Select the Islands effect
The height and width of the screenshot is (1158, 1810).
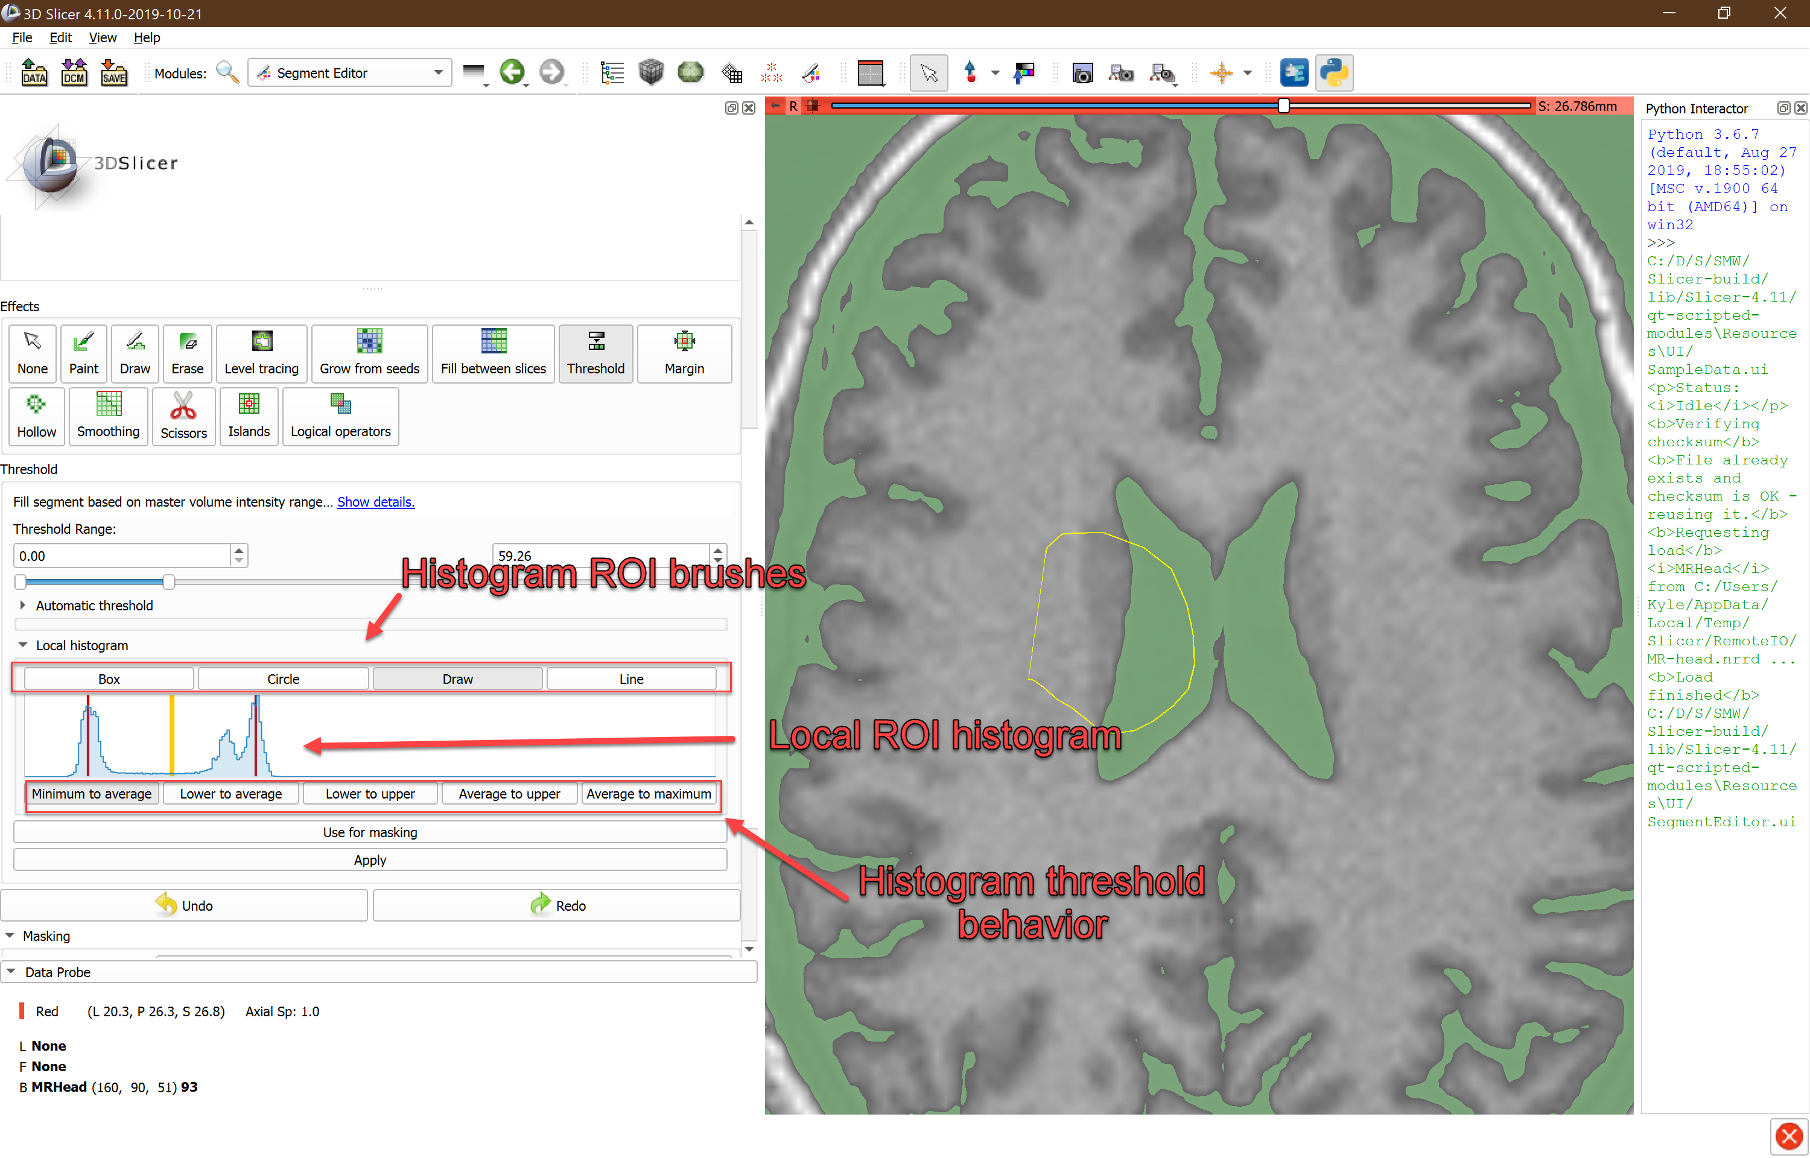[248, 415]
